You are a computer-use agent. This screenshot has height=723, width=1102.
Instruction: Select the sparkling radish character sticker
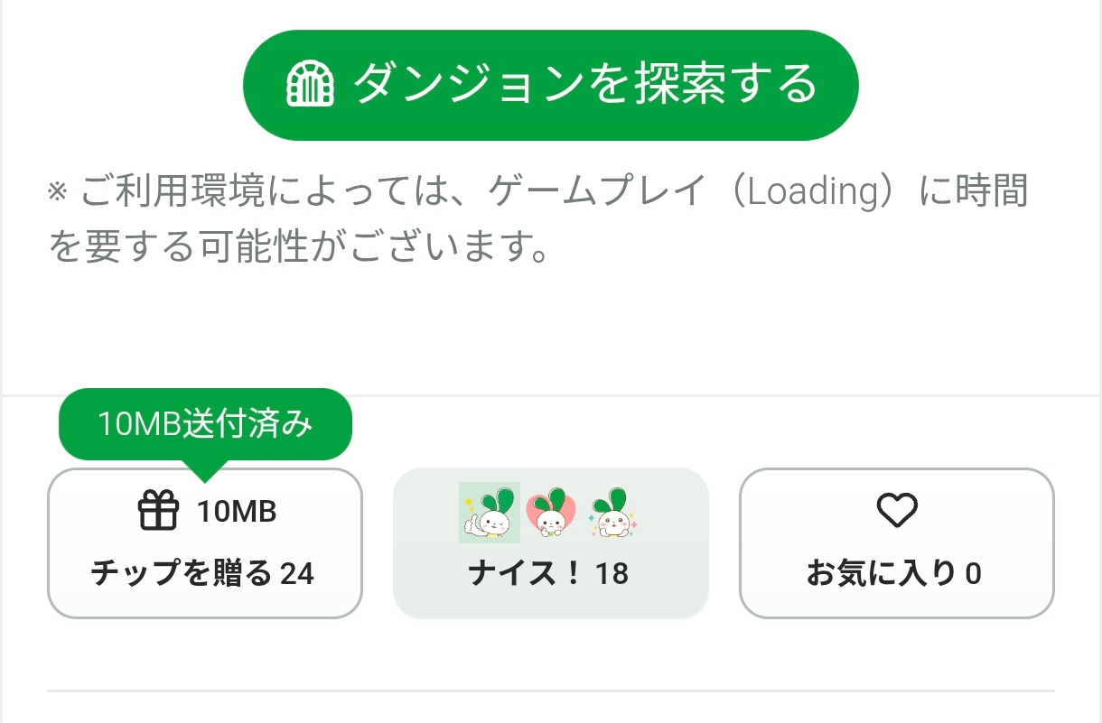(612, 514)
